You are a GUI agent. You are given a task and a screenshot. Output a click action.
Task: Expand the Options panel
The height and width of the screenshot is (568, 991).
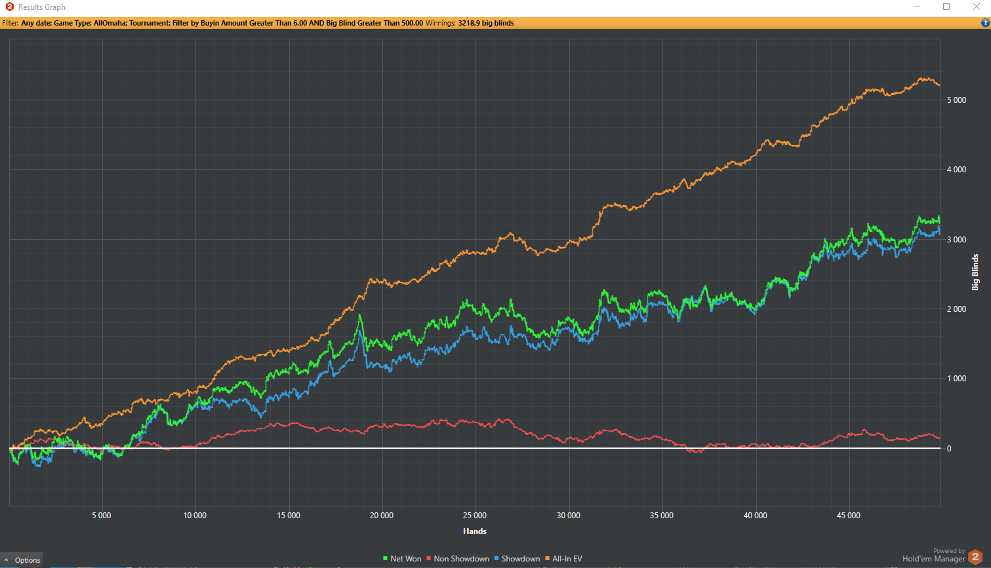[x=22, y=560]
